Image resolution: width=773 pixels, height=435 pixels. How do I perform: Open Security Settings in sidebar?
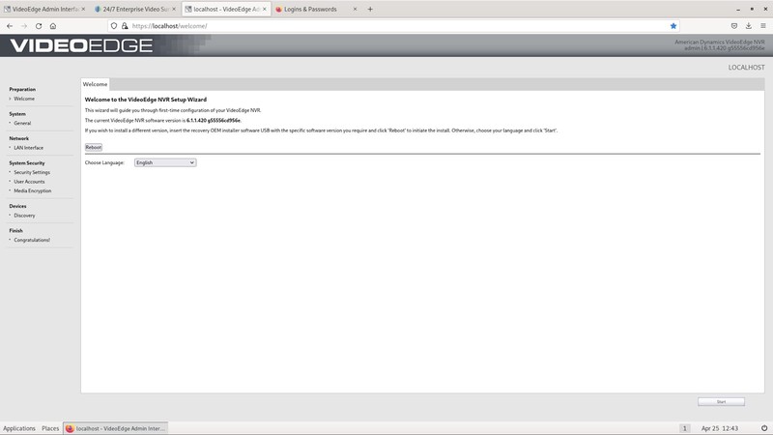click(32, 173)
